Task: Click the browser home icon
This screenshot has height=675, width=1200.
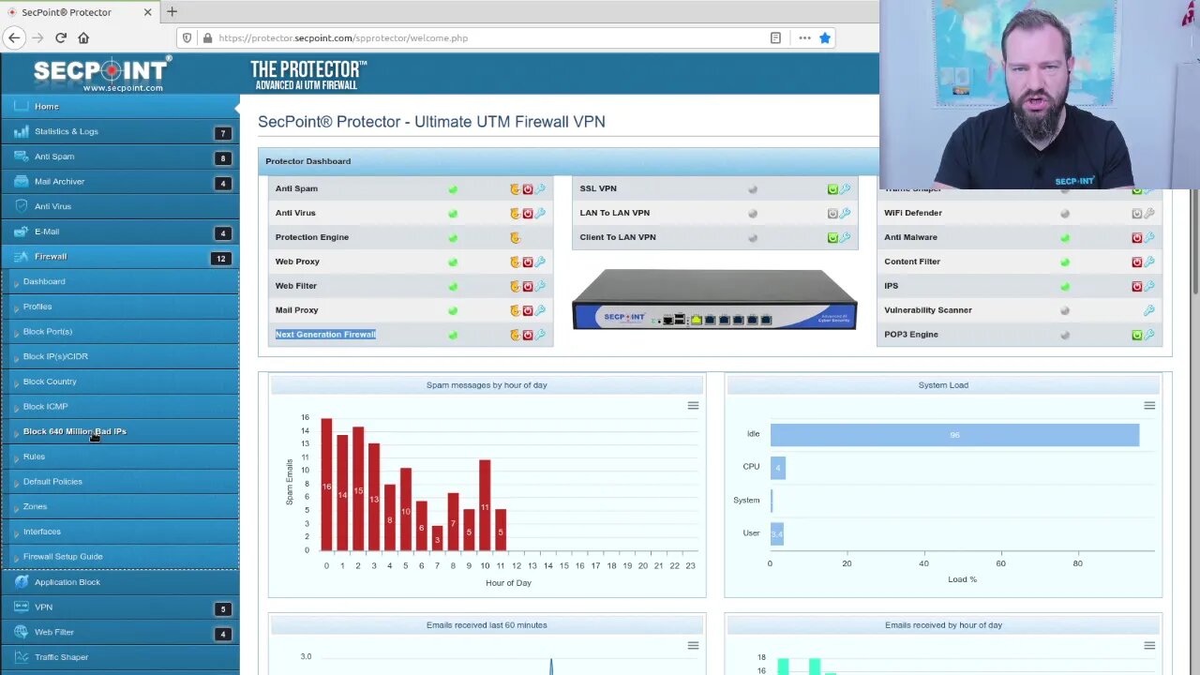Action: (x=83, y=37)
